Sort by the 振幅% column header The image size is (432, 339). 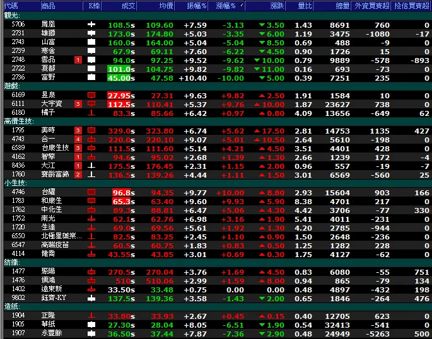click(191, 6)
